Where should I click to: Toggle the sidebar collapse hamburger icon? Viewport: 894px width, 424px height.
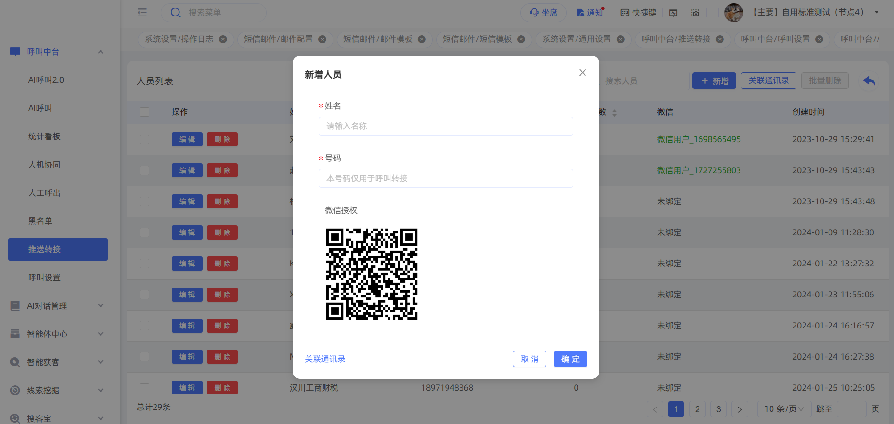[x=142, y=13]
